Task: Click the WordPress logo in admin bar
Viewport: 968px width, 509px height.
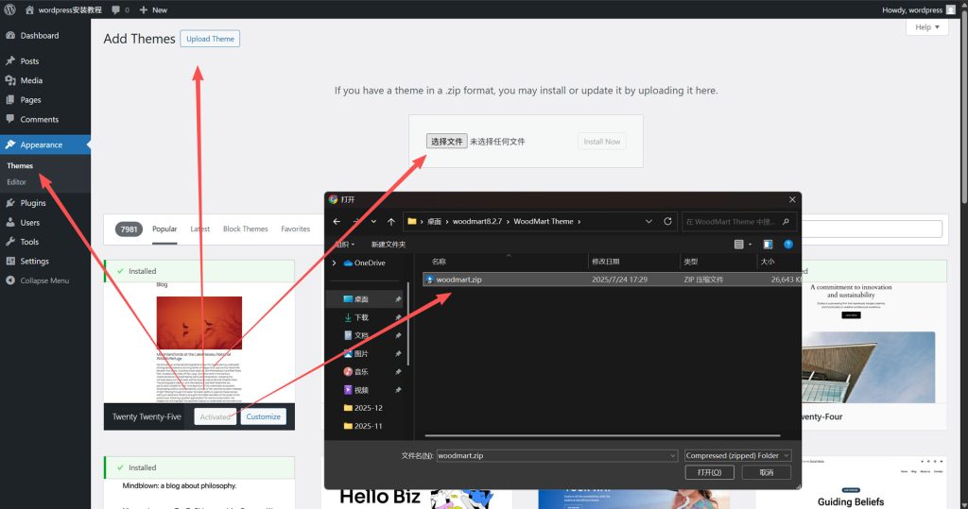Action: pyautogui.click(x=9, y=9)
